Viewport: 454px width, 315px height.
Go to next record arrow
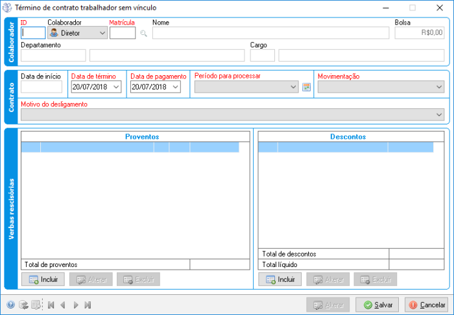(x=75, y=305)
